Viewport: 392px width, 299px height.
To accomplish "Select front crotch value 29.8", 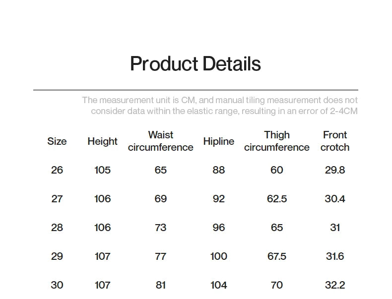I will pyautogui.click(x=335, y=170).
